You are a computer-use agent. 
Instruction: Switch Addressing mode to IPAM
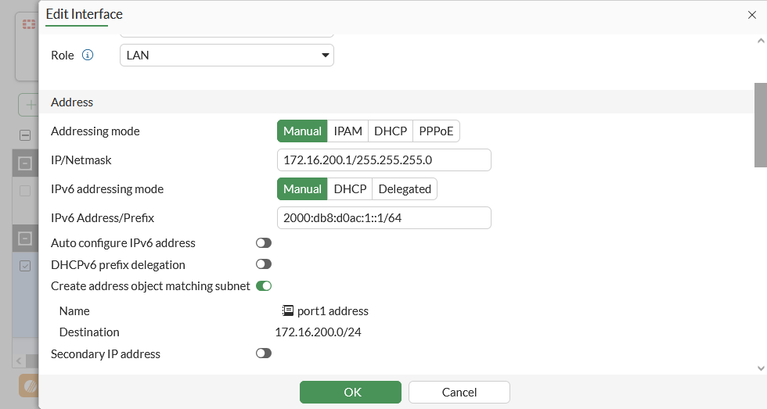347,131
